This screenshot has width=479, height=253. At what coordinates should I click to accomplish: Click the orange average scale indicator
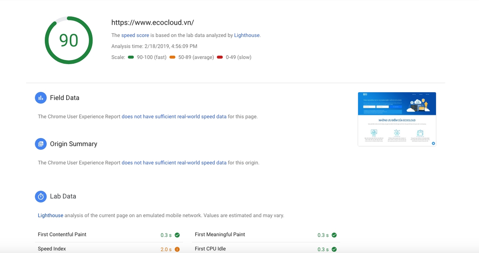coord(172,57)
